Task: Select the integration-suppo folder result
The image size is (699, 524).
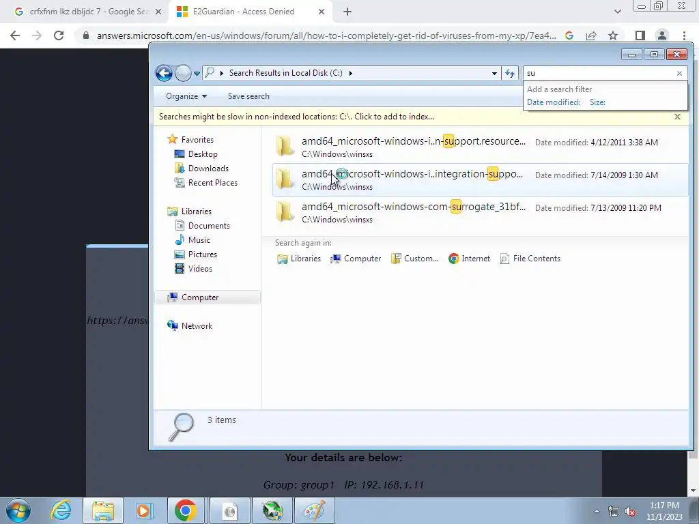Action: coord(480,179)
